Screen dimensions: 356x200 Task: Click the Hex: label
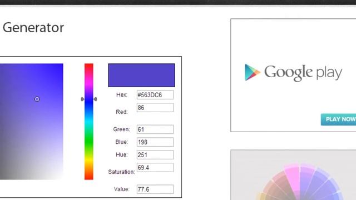coord(122,95)
